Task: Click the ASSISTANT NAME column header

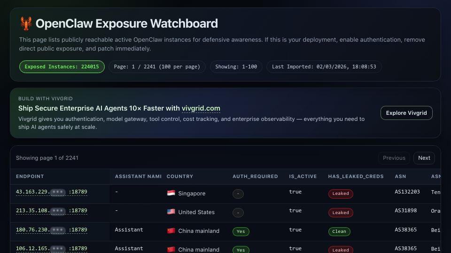Action: pyautogui.click(x=138, y=177)
